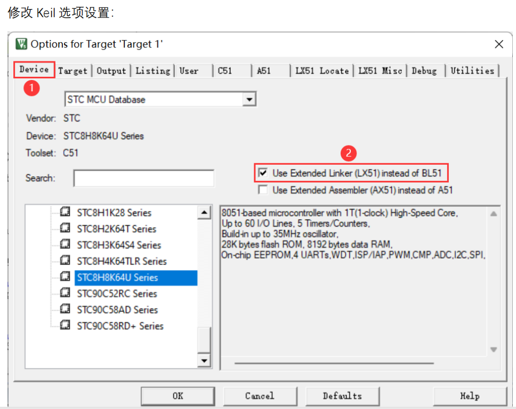516x409 pixels.
Task: Open the Output tab
Action: click(111, 71)
